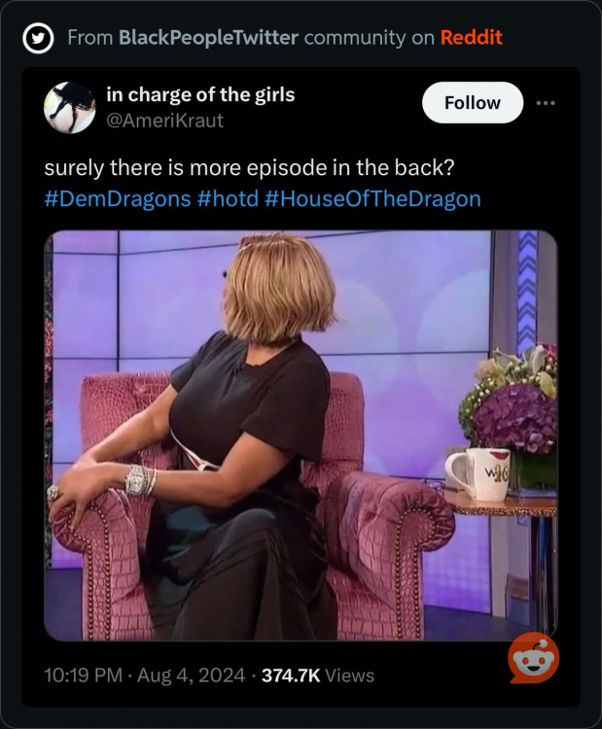
Task: Click the Aug 4, 2024 date
Action: point(192,676)
